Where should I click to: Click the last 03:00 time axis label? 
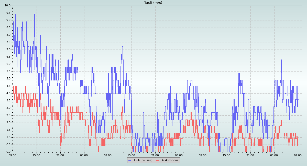coord(274,155)
